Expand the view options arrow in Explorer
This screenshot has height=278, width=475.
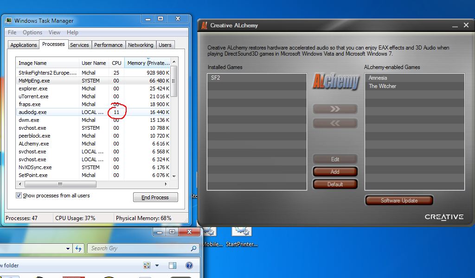click(x=157, y=265)
